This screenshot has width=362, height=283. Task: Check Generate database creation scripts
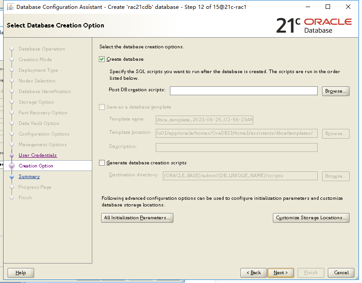[102, 163]
